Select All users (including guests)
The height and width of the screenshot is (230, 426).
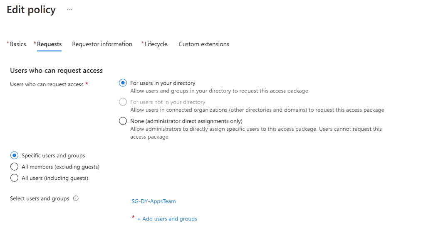click(15, 178)
